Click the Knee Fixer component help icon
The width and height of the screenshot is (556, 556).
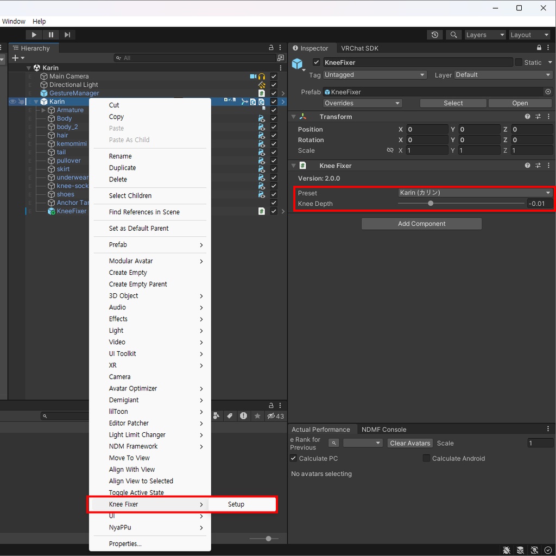(527, 165)
